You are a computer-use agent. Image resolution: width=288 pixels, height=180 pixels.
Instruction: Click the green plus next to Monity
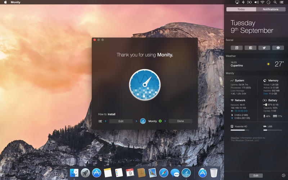coord(160,121)
